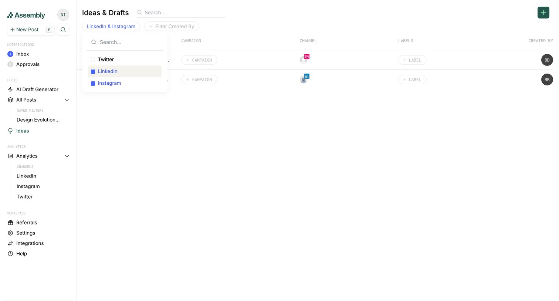
Task: Open Referrals page
Action: click(27, 223)
